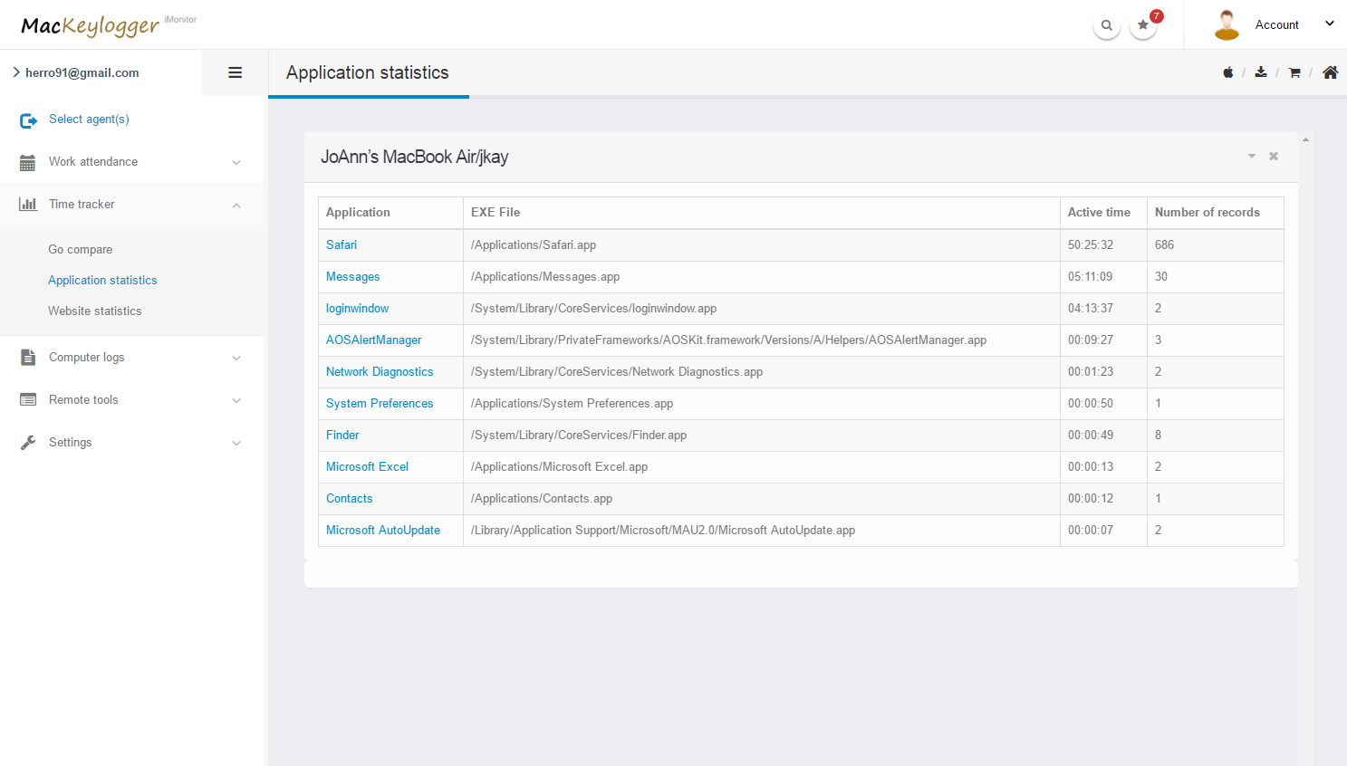This screenshot has width=1347, height=766.
Task: Expand the Work attendance menu
Action: (131, 162)
